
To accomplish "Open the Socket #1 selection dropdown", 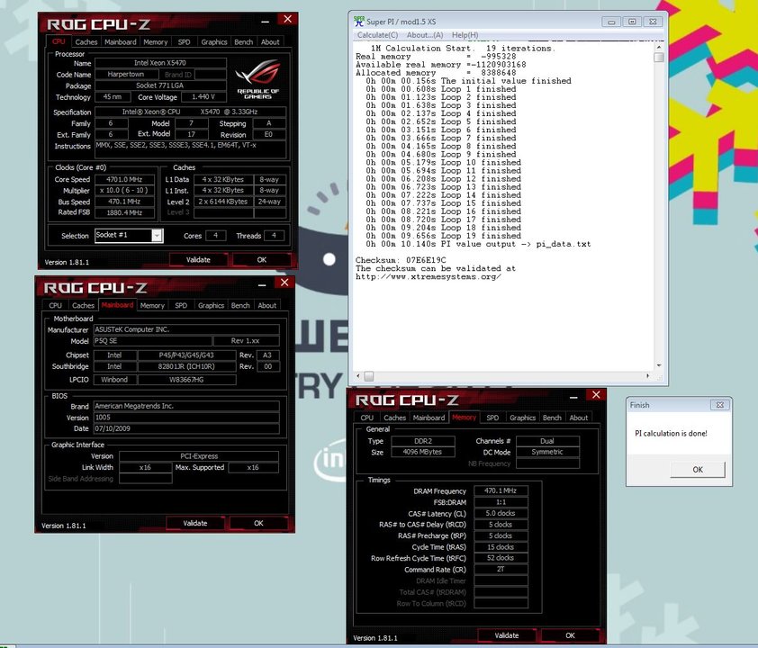I will pyautogui.click(x=157, y=235).
